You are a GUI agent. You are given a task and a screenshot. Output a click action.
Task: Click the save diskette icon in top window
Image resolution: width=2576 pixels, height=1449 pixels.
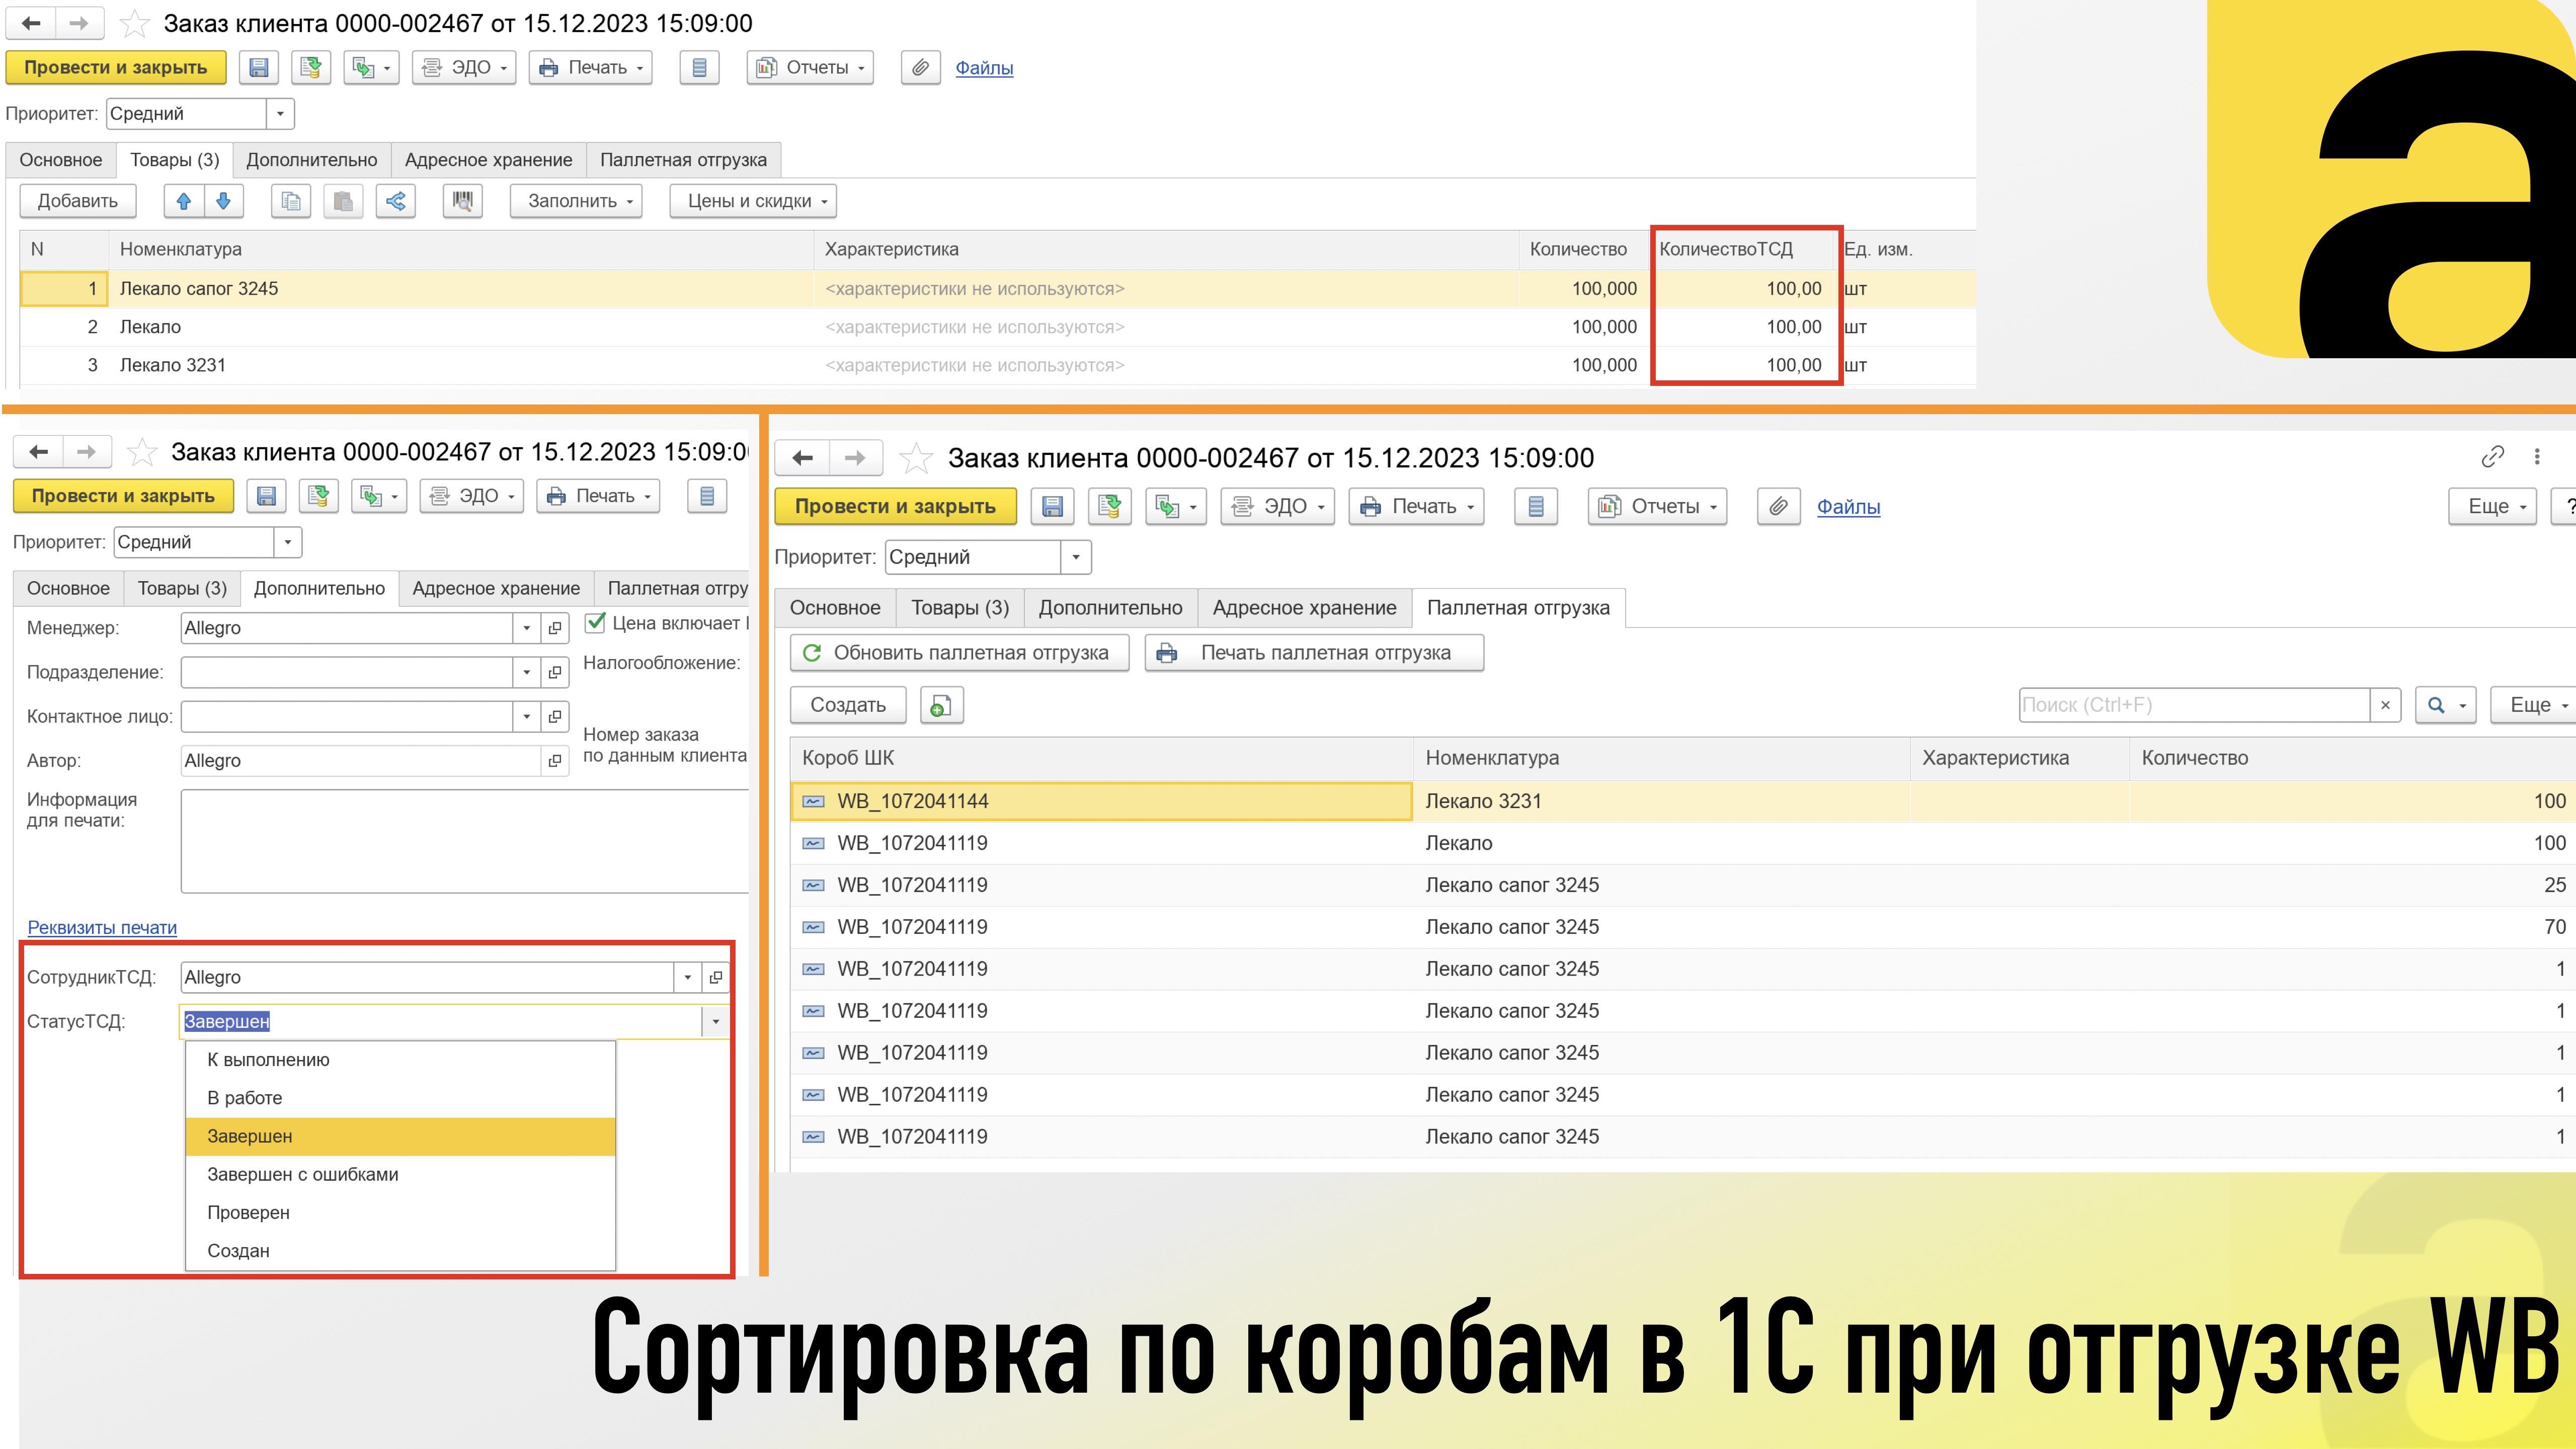[x=259, y=68]
